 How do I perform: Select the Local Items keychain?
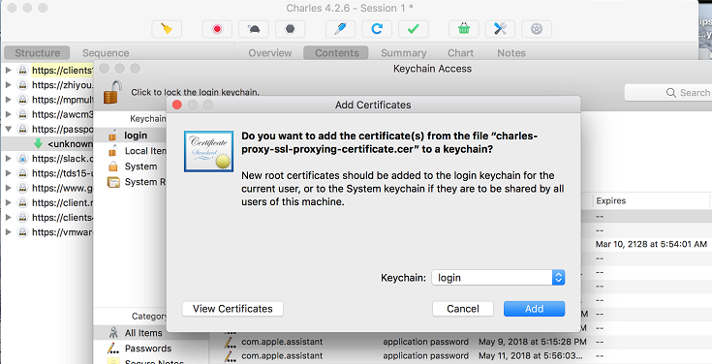pyautogui.click(x=130, y=151)
